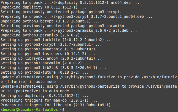Click the /usr/bin/python3-pasteurize path text
Image resolution: width=178 pixels, height=112 pixels.
pyautogui.click(x=90, y=87)
